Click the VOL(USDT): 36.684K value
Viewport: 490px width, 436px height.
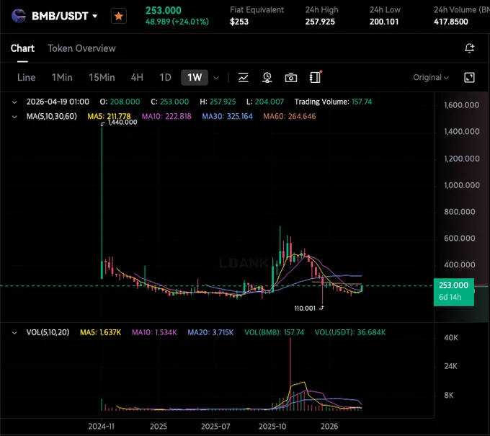pyautogui.click(x=350, y=332)
